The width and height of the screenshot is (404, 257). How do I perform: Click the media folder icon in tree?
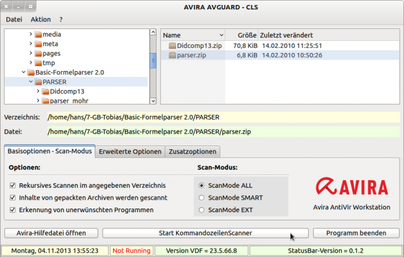38,34
